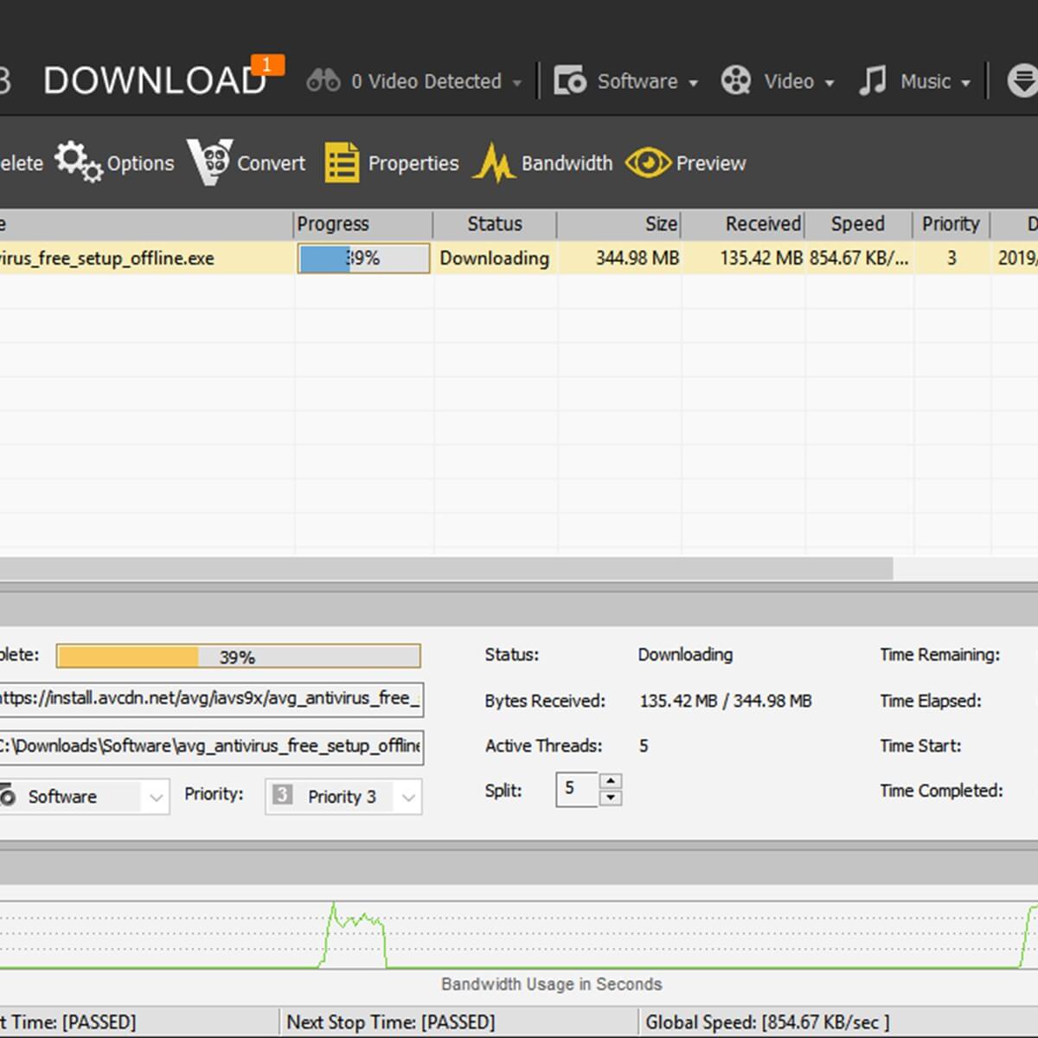Sort by the Status column header
The width and height of the screenshot is (1038, 1038).
tap(495, 224)
